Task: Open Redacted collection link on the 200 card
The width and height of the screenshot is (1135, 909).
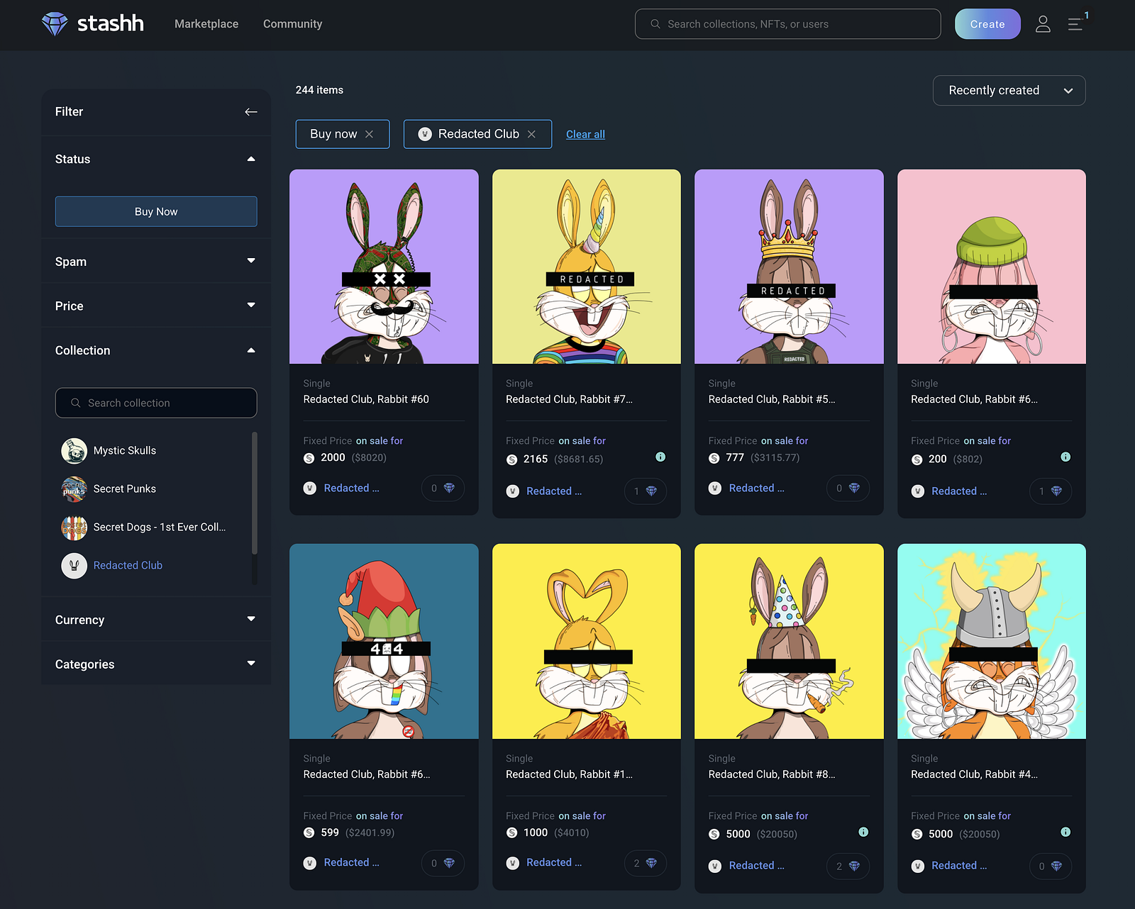Action: coord(959,491)
